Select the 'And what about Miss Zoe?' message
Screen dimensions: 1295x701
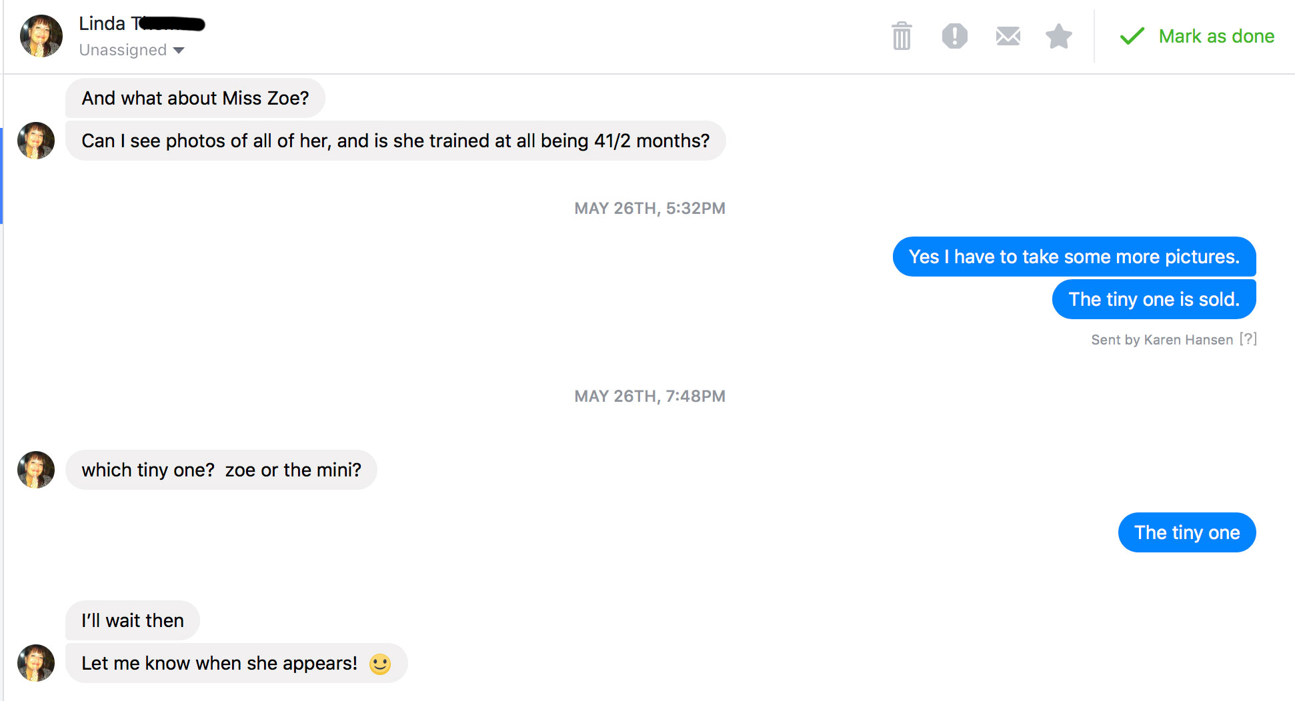195,98
